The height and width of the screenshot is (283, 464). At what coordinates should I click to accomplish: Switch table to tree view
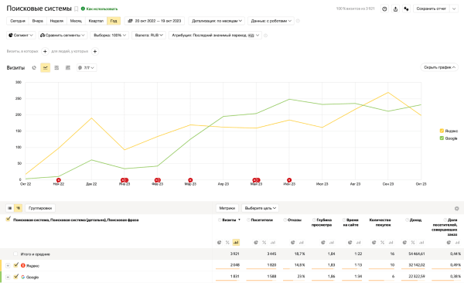point(19,208)
